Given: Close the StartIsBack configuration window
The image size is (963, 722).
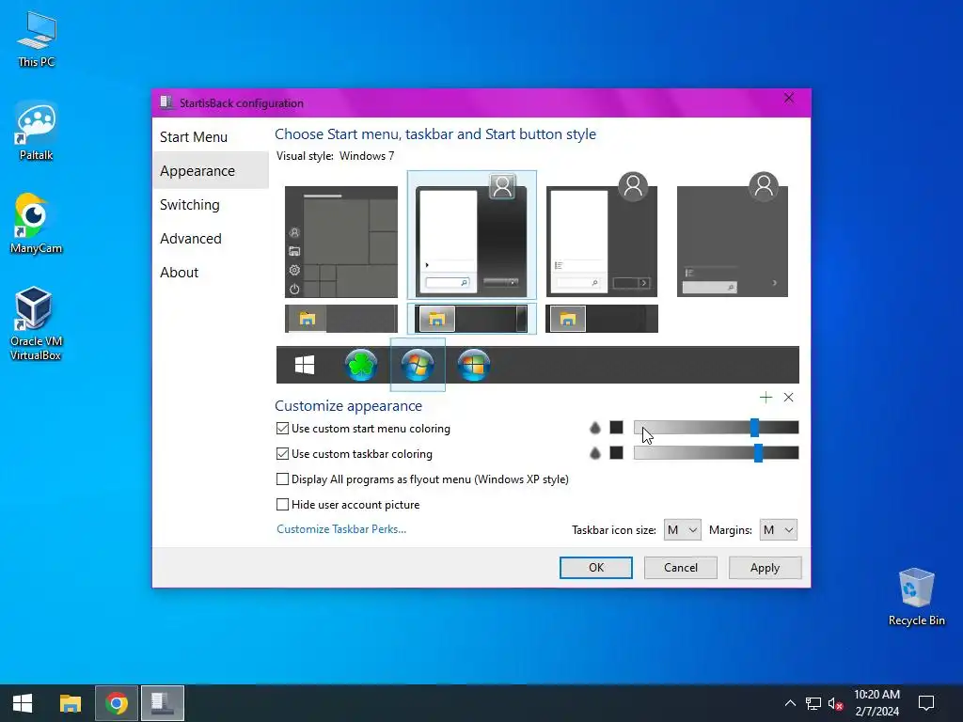Looking at the screenshot, I should point(789,98).
